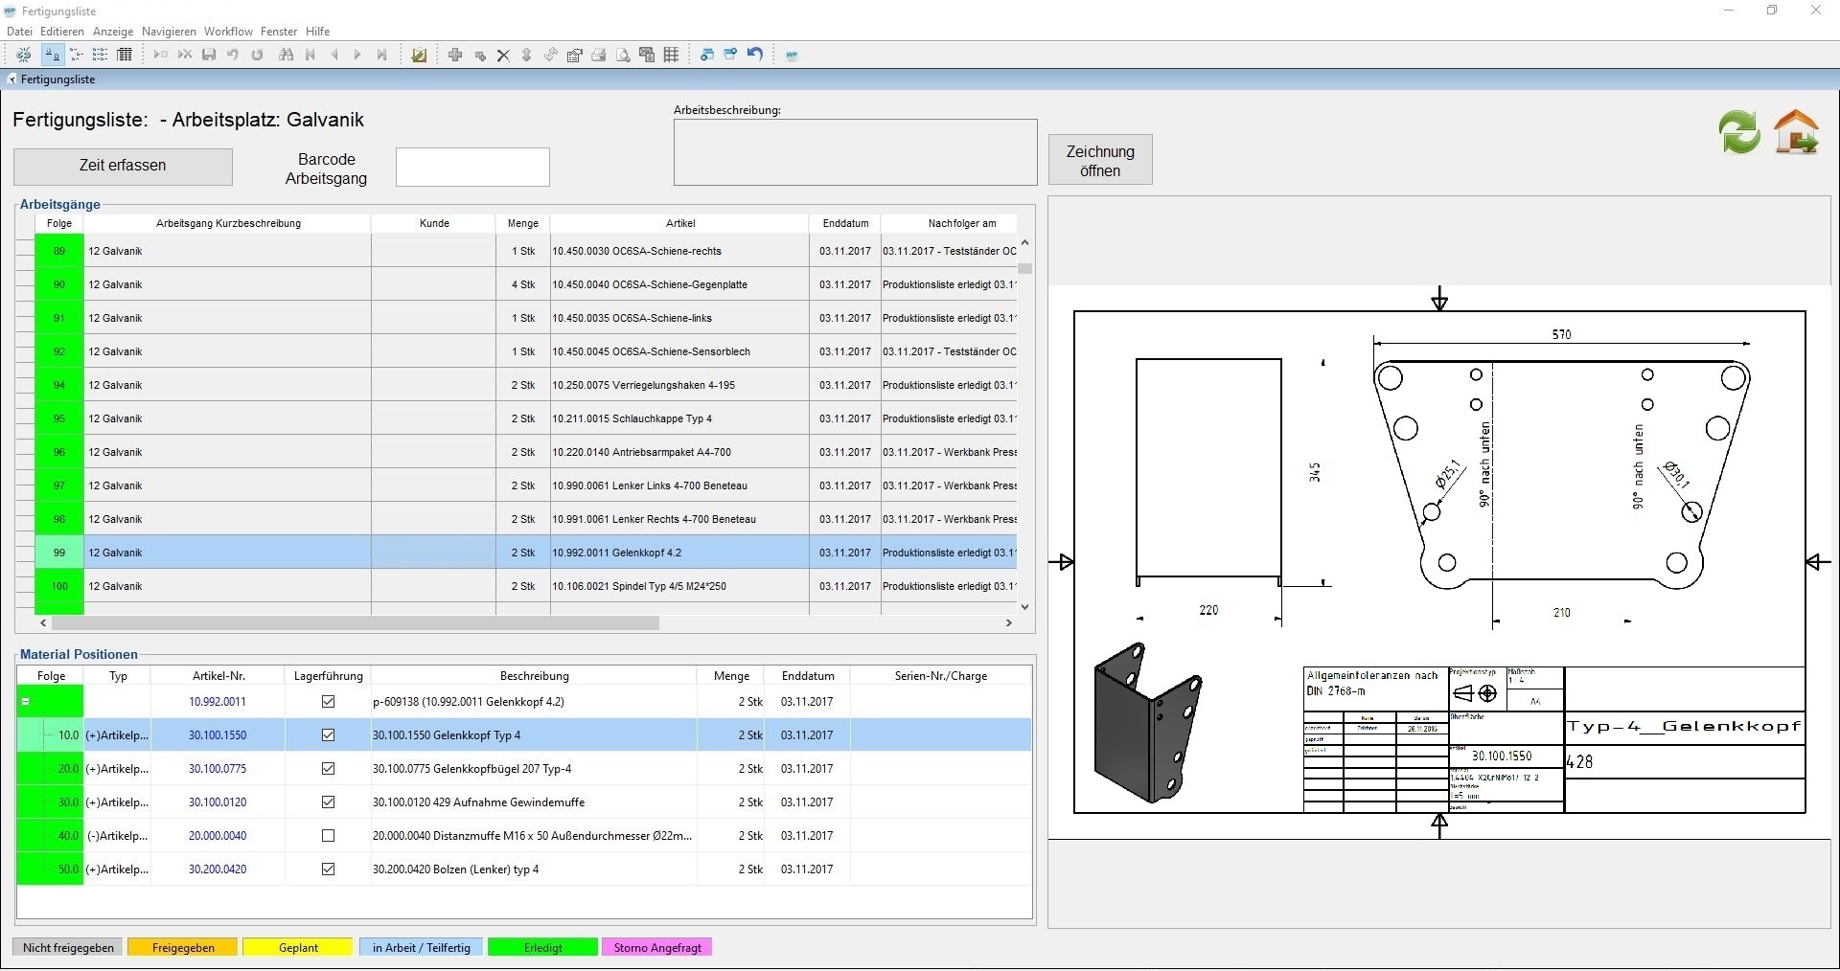Toggle Lagerführung checkbox for Bolzen 30.200.0420
The width and height of the screenshot is (1840, 971).
click(328, 869)
